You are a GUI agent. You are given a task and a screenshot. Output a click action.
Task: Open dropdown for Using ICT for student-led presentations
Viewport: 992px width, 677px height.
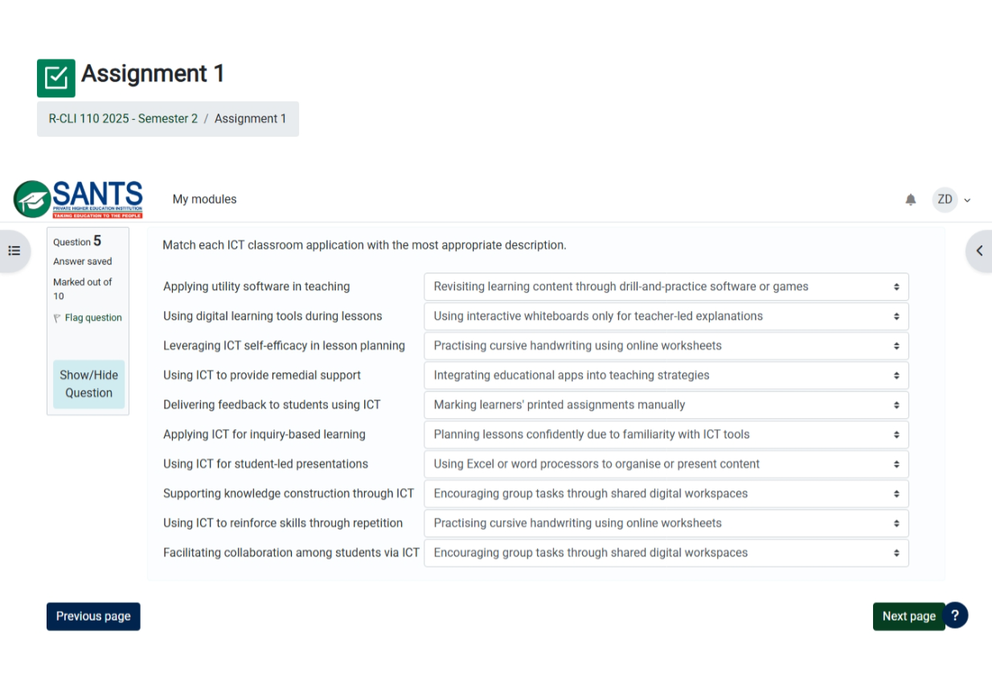coord(666,464)
